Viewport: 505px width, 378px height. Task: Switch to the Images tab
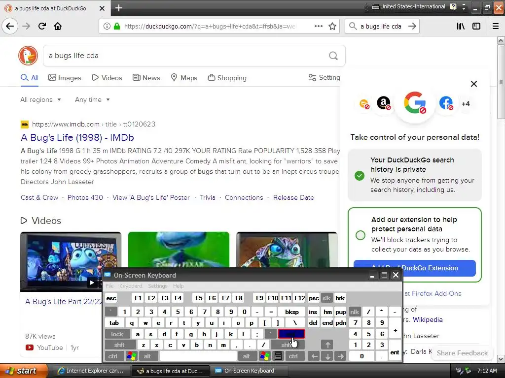[65, 78]
